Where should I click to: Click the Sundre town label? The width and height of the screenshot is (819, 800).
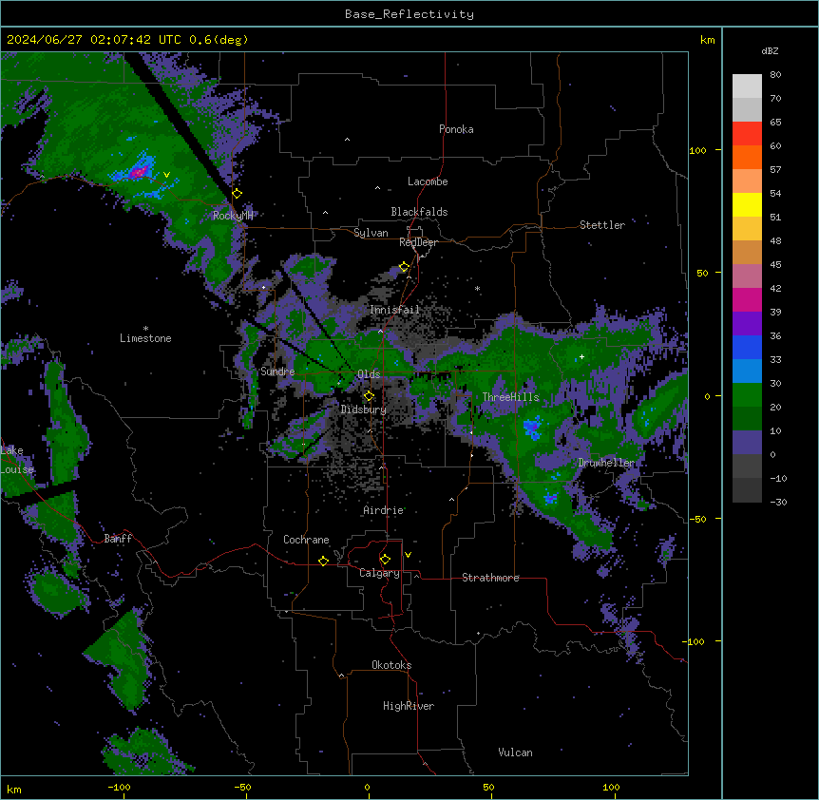click(x=277, y=371)
